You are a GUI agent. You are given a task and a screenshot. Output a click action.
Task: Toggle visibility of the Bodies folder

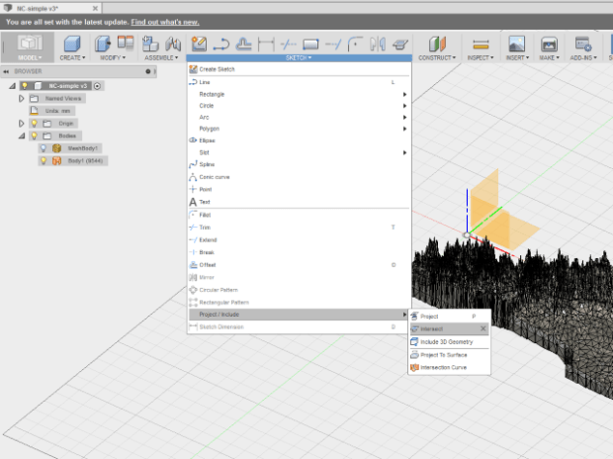[35, 136]
